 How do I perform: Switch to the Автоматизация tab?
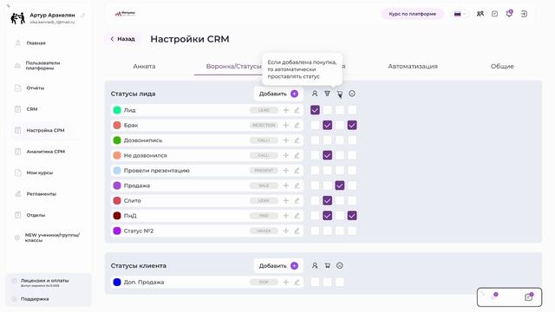pos(413,66)
